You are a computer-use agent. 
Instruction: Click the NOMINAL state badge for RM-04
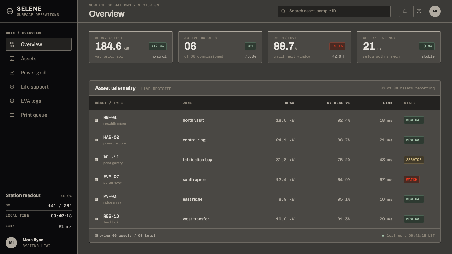pos(414,120)
